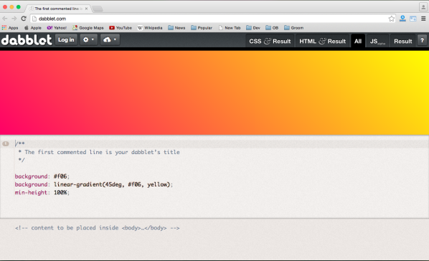Click the gradient result preview area
Screen dimensions: 429x261
[x=214, y=92]
